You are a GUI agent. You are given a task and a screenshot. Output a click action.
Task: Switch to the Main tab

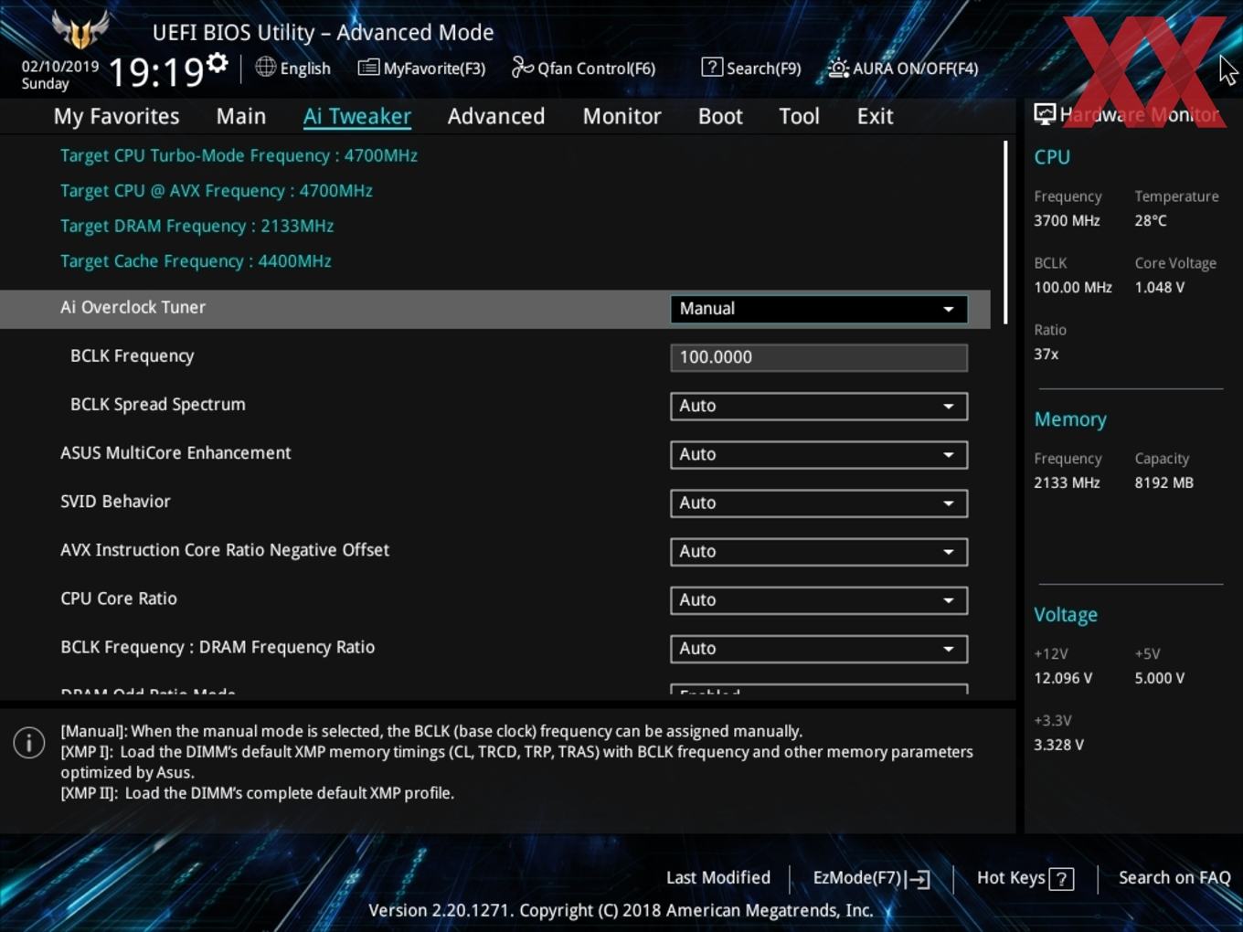pyautogui.click(x=241, y=116)
